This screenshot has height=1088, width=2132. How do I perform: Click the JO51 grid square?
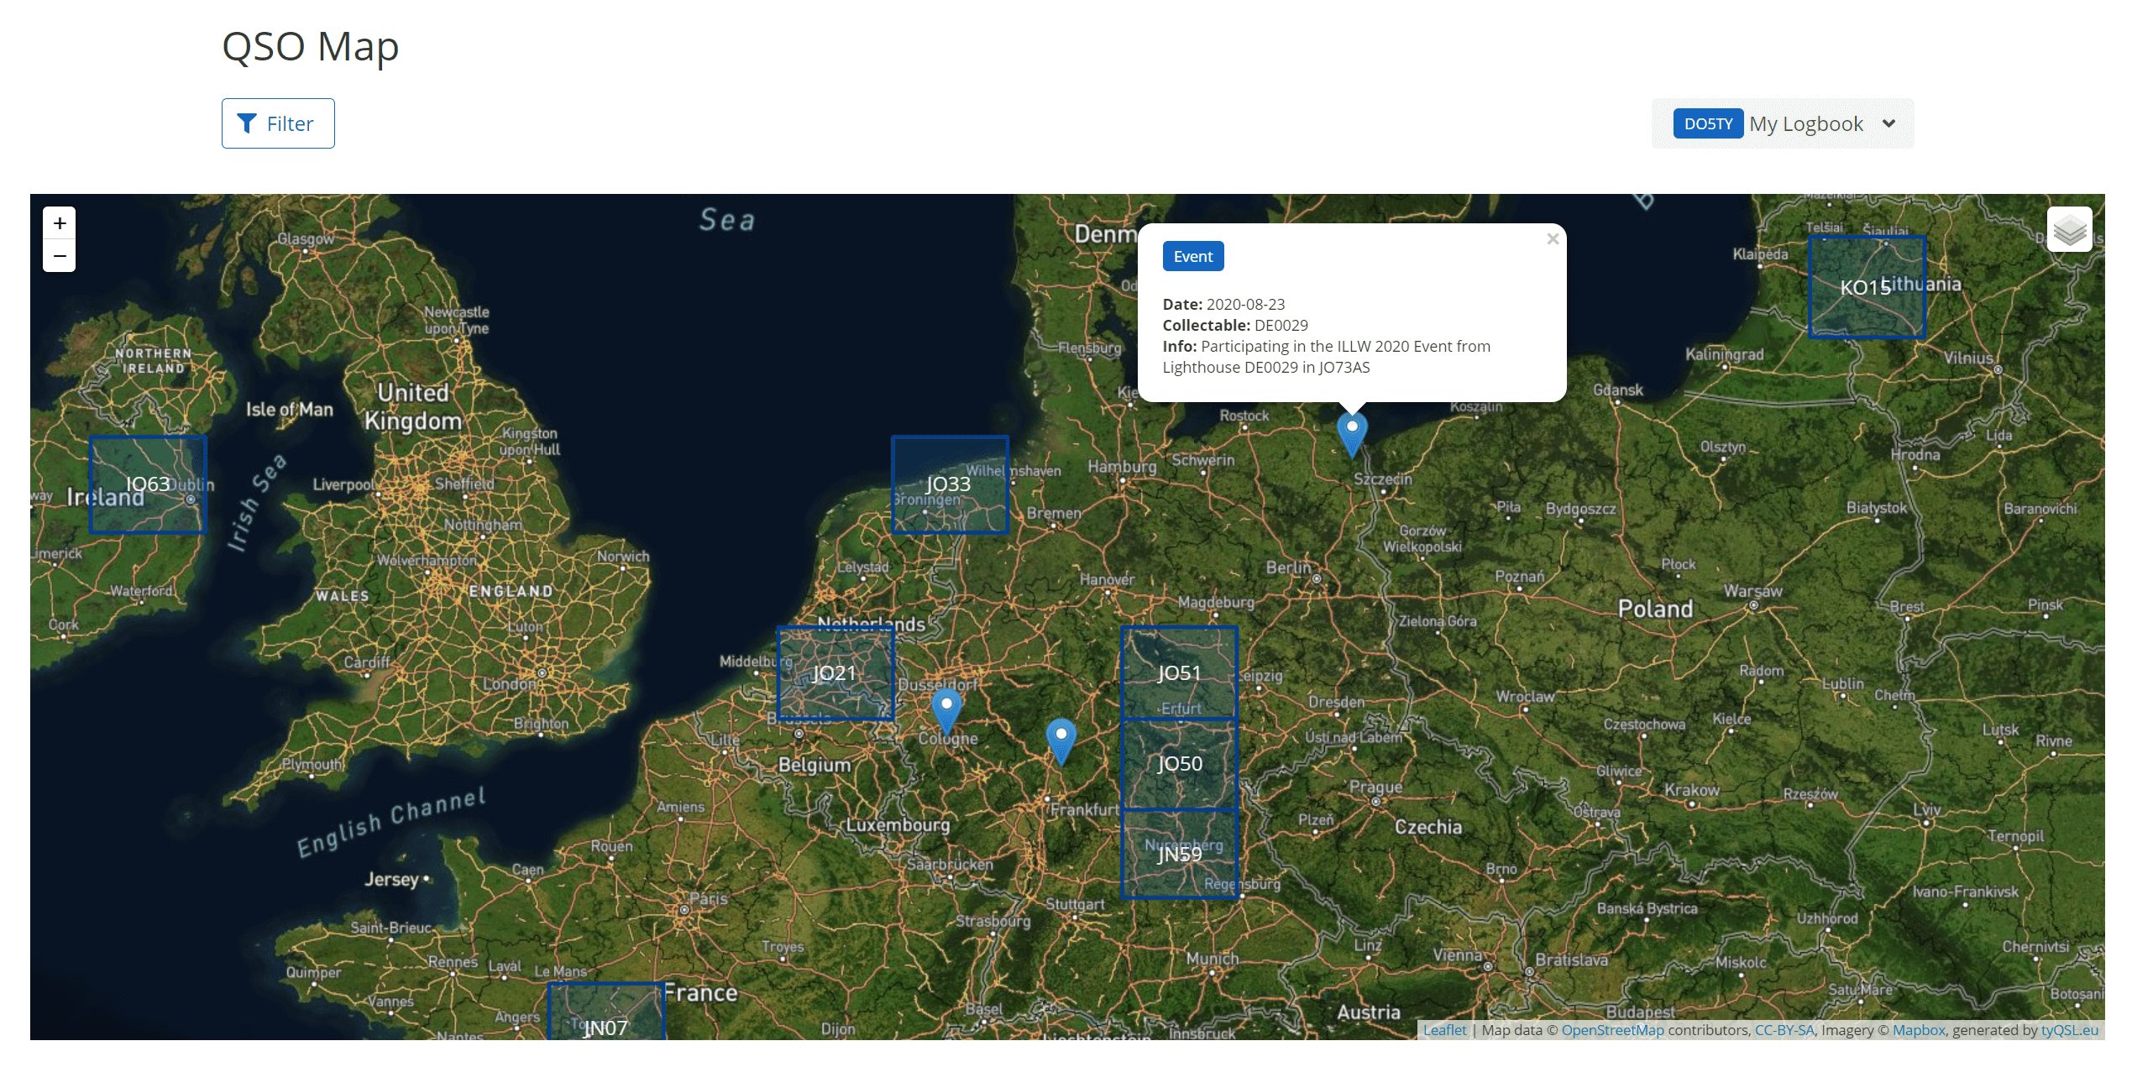[1179, 673]
